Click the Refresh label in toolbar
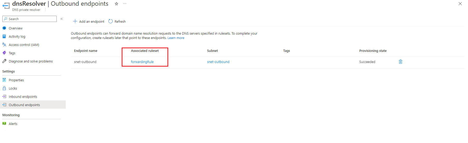468x143 pixels. click(120, 21)
